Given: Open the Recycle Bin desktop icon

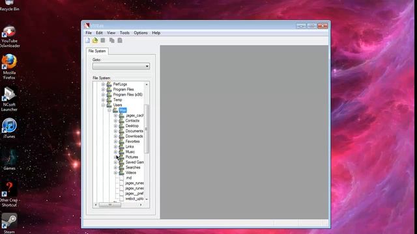Looking at the screenshot, I should tap(9, 5).
